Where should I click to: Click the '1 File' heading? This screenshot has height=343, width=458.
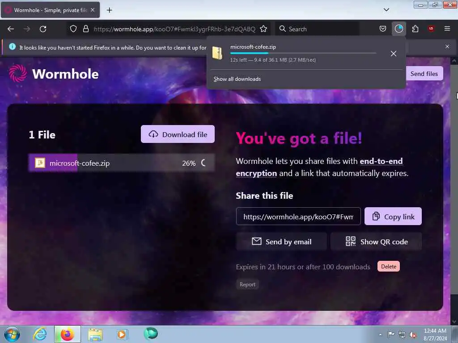42,135
